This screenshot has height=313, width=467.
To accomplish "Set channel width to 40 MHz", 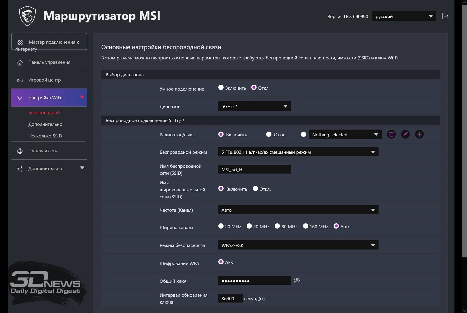I will tap(249, 226).
